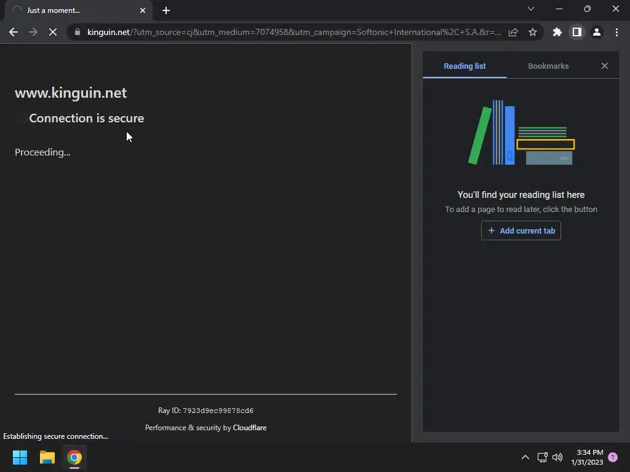Click the 'Proceeding...' status text

tap(42, 152)
